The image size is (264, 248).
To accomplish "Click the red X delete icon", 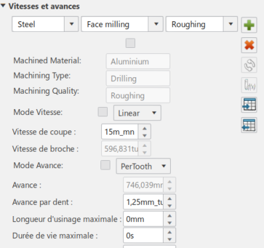I will [249, 45].
